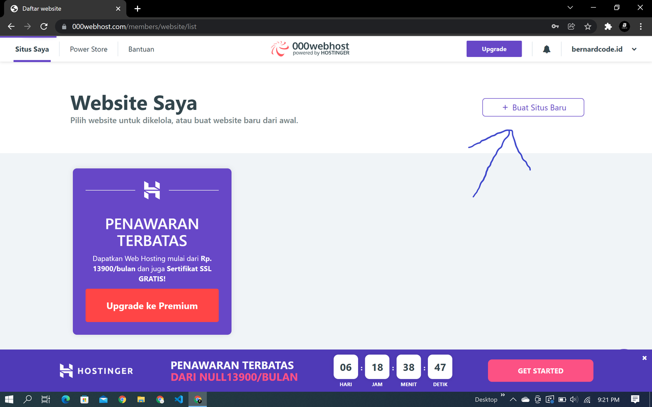Bookmark this tab with star icon
Image resolution: width=652 pixels, height=407 pixels.
[588, 26]
